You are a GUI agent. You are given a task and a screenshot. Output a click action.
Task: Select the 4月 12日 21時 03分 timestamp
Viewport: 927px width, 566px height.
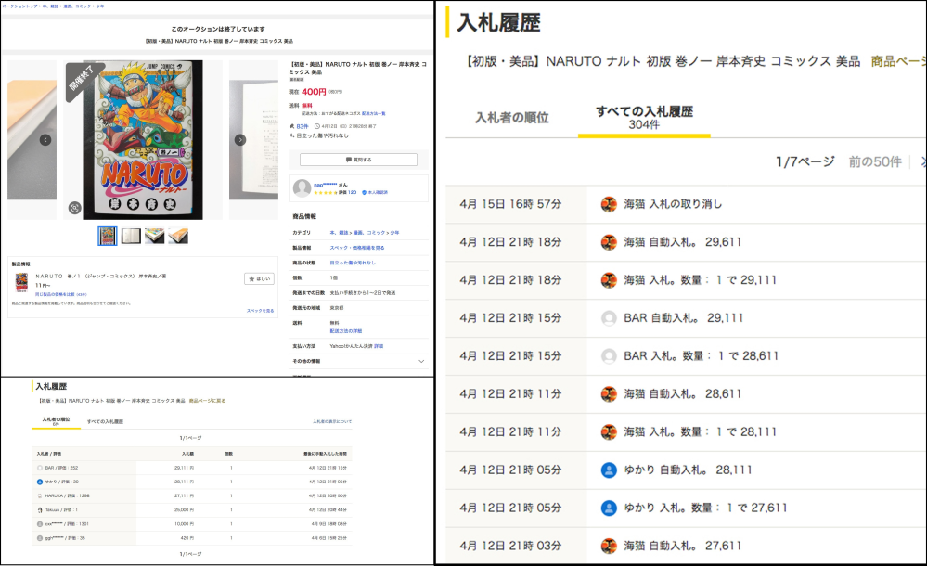click(x=510, y=546)
